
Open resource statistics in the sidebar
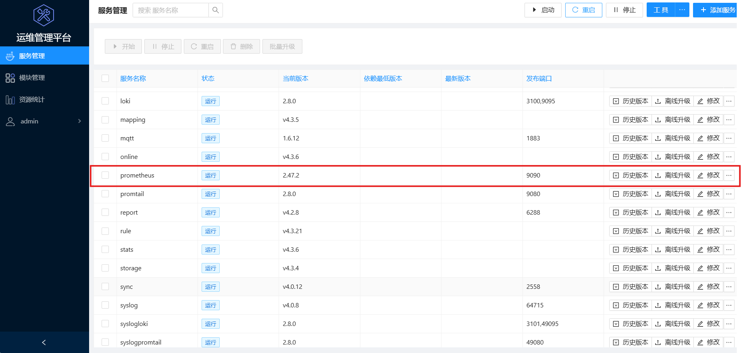pyautogui.click(x=32, y=100)
